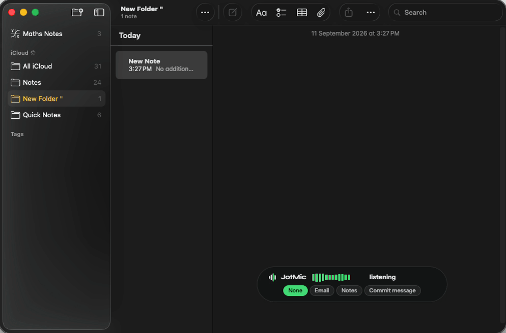Image resolution: width=506 pixels, height=333 pixels.
Task: Insert a table
Action: (302, 13)
